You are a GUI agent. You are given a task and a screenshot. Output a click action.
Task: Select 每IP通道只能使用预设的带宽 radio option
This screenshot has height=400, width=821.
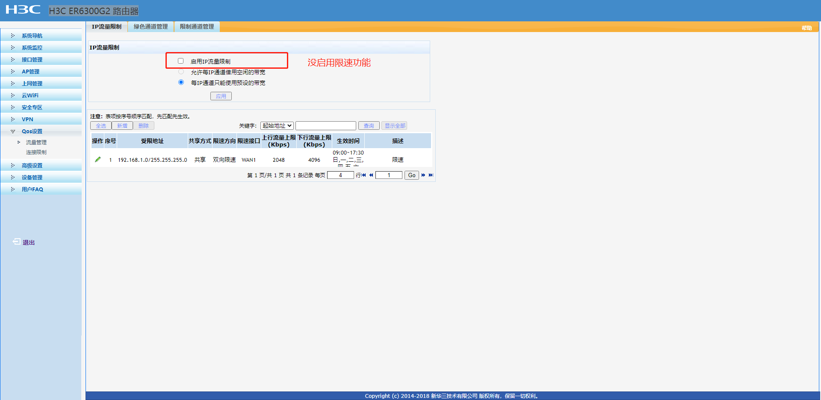point(181,82)
